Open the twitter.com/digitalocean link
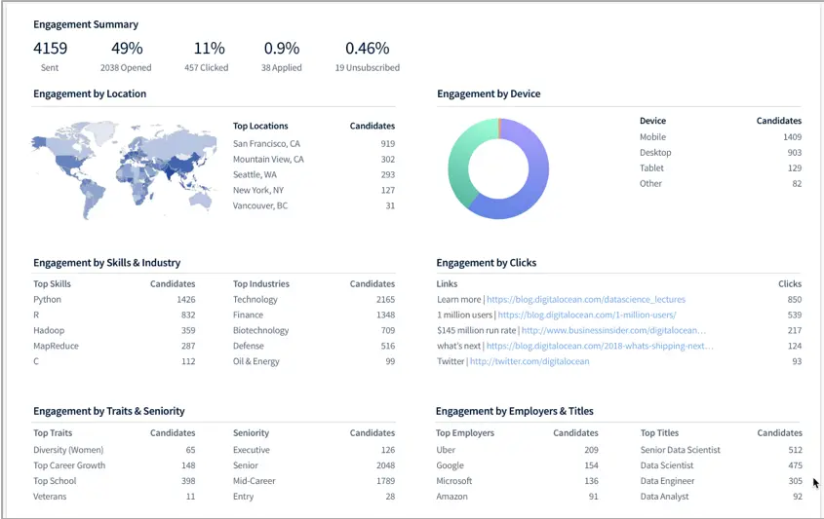 click(x=530, y=361)
